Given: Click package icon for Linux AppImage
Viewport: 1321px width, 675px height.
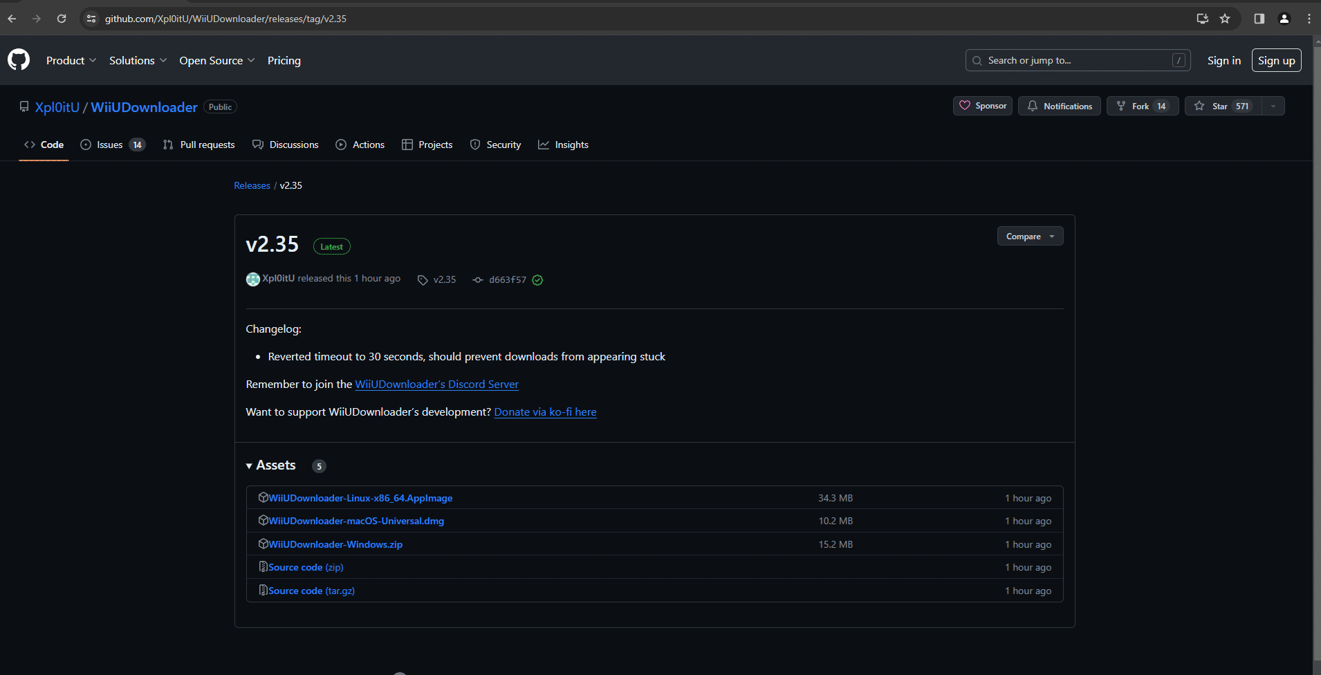Looking at the screenshot, I should [263, 497].
